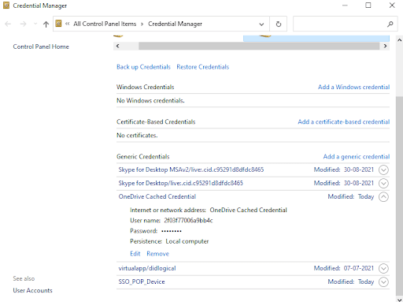Click the search magnifier icon
The height and width of the screenshot is (302, 403).
click(390, 24)
